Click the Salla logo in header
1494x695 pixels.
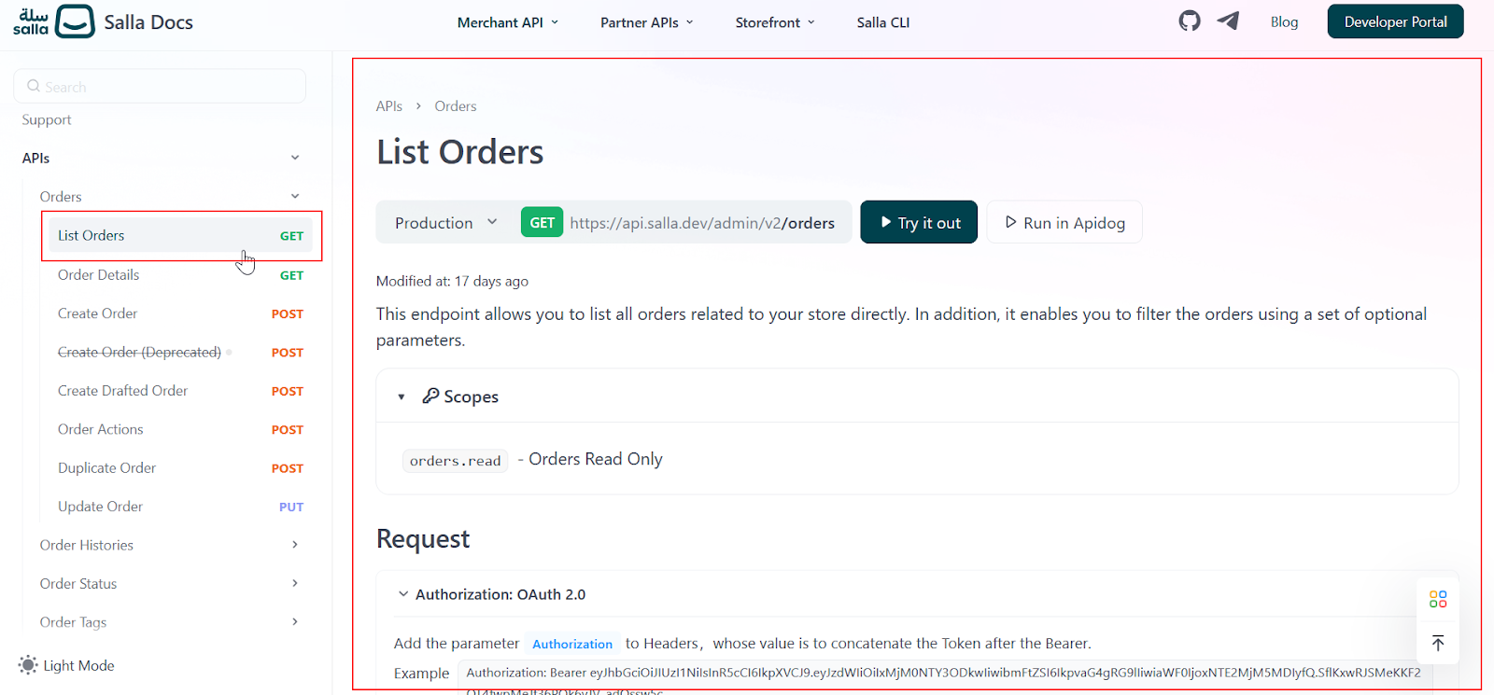point(54,21)
